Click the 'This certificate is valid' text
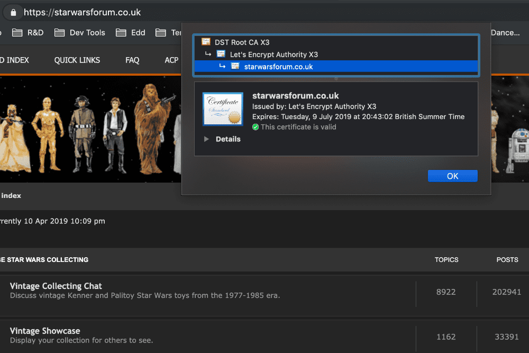Screen dimensions: 529x353 click(x=298, y=127)
